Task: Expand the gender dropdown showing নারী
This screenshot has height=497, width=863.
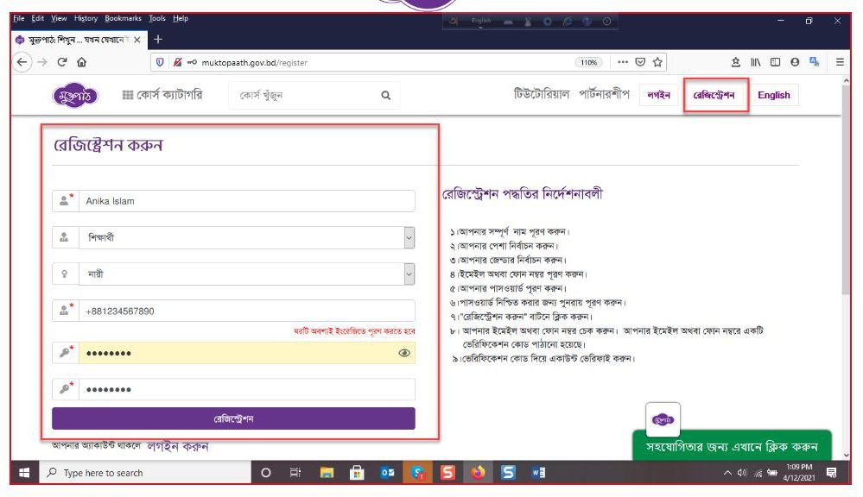Action: (409, 274)
